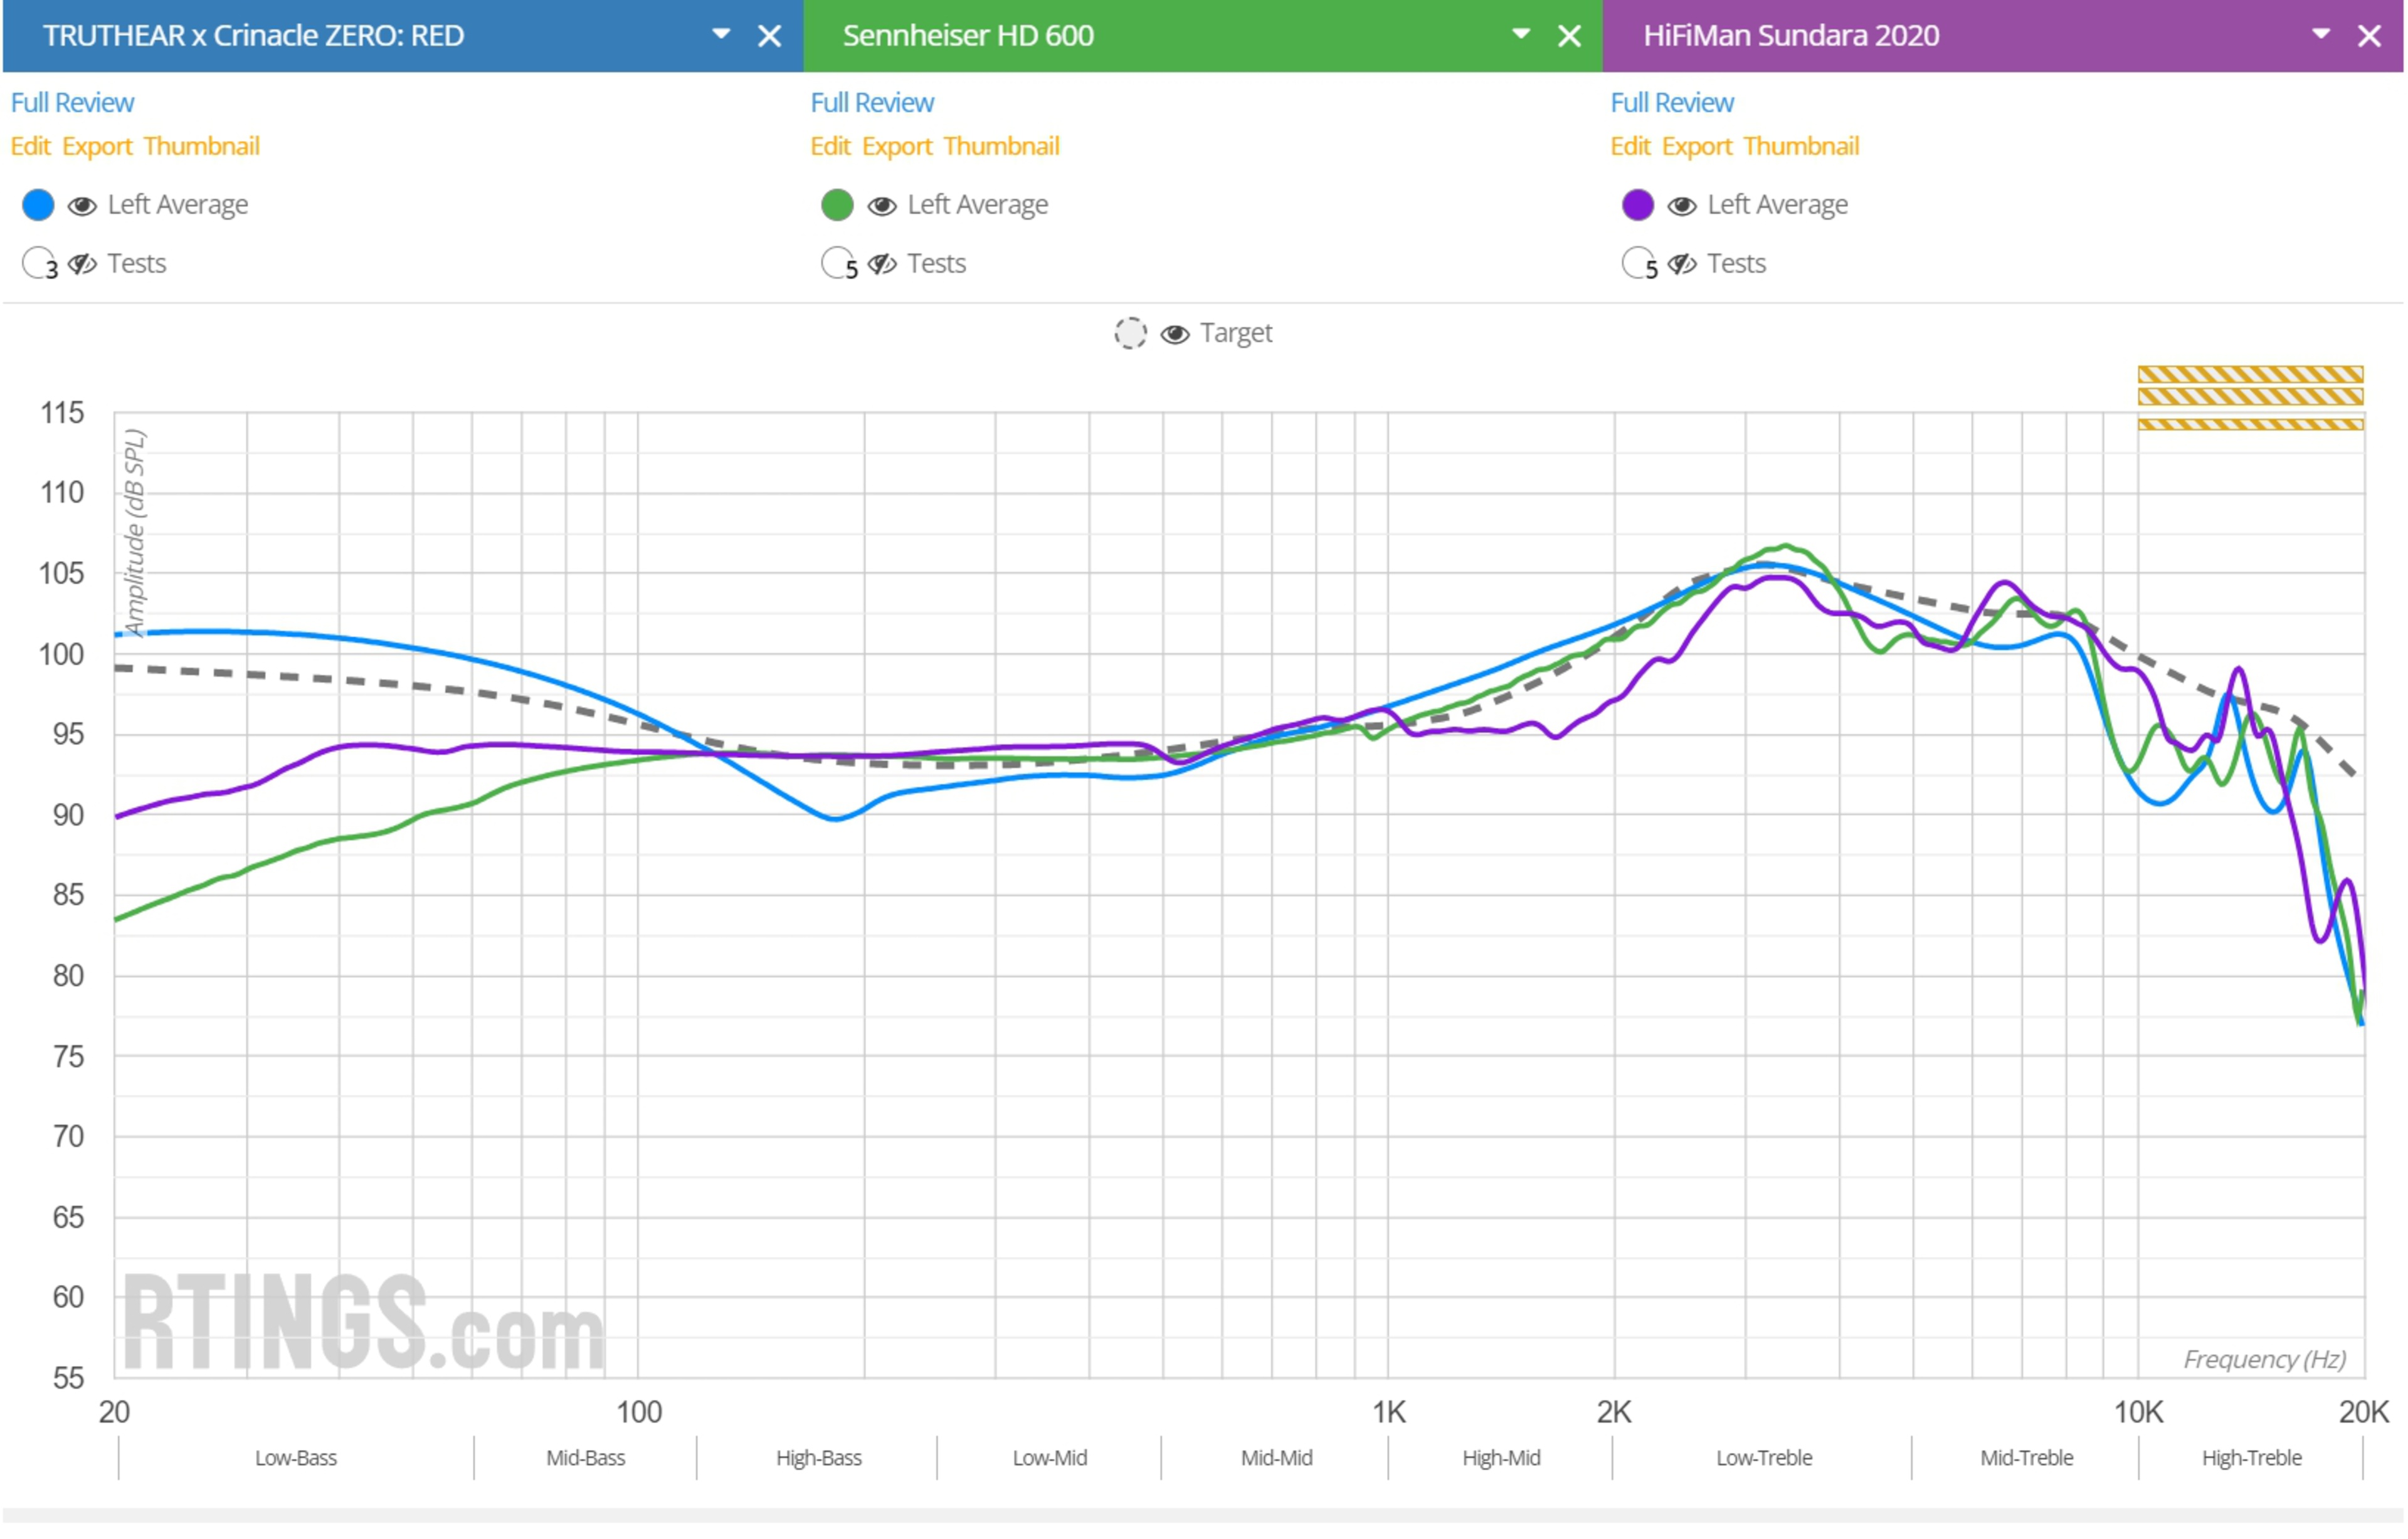Remove TRUTHEAR ZERO: RED with X icon
Screen dimensions: 2408x1539
click(x=769, y=36)
